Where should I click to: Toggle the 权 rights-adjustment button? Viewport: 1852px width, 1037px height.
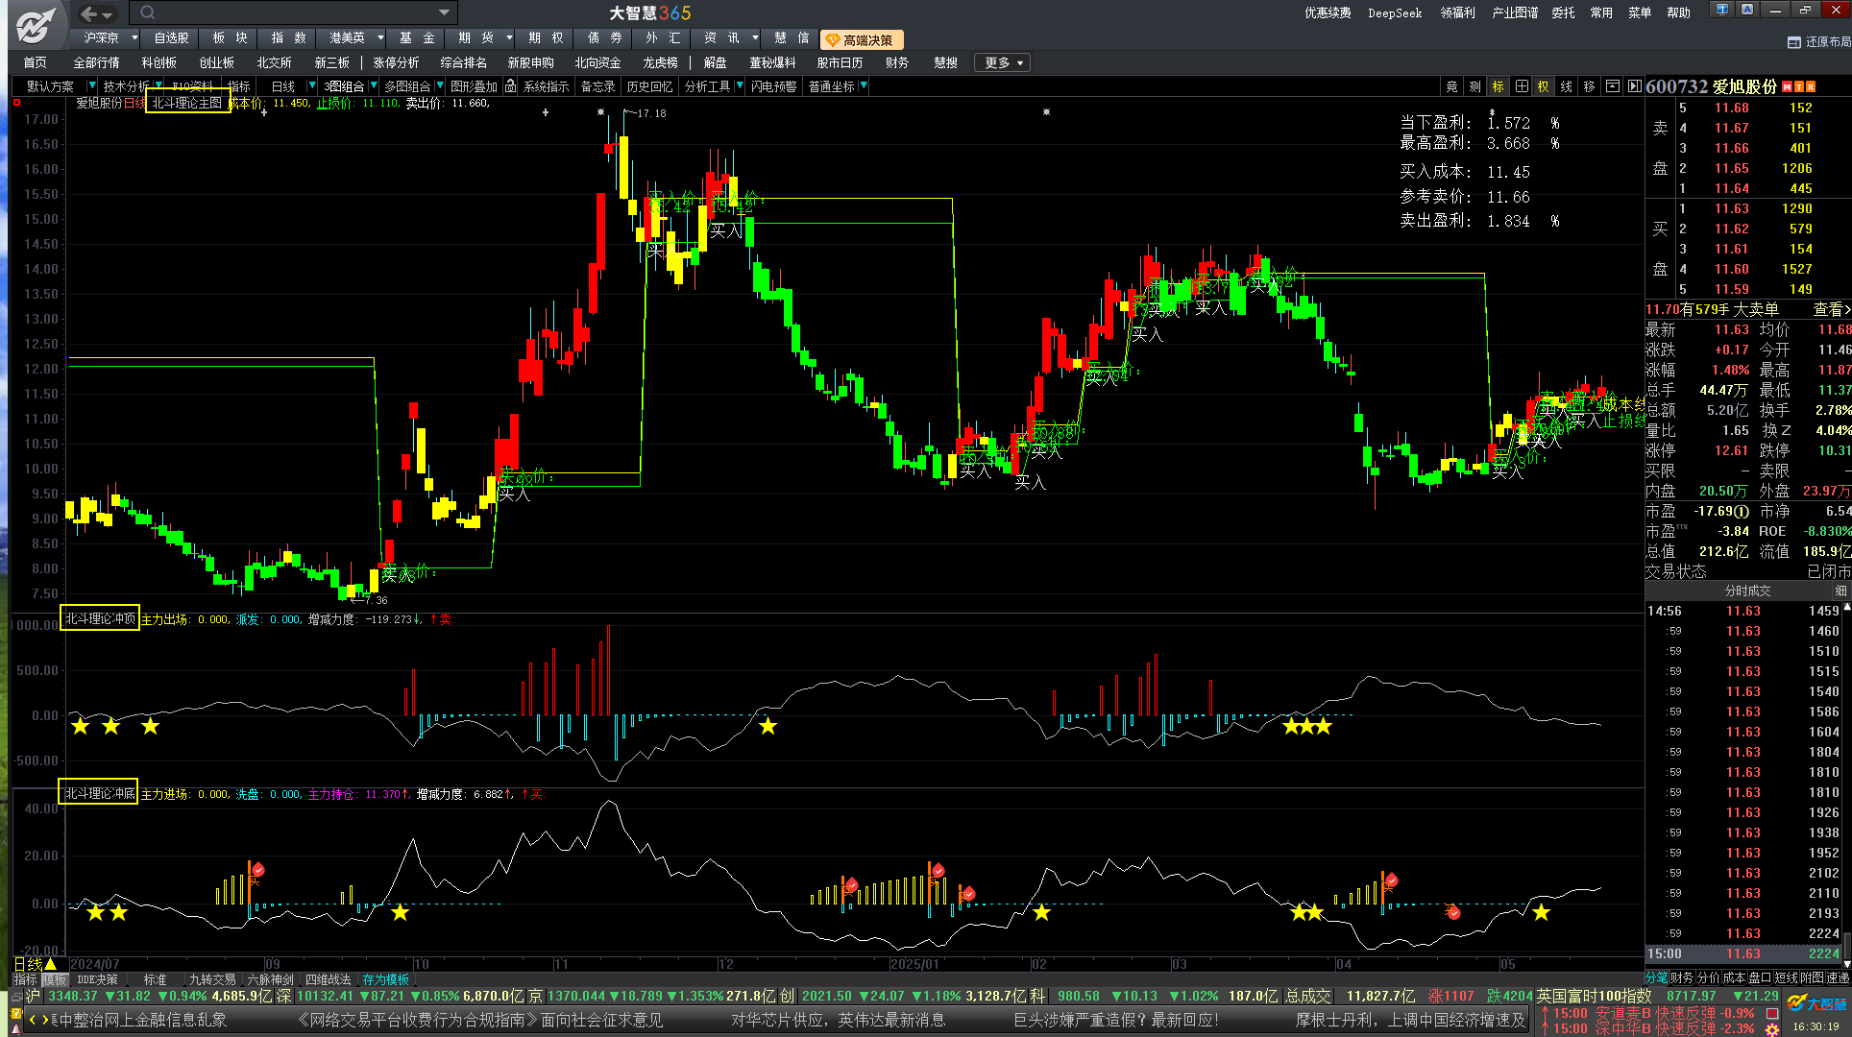1544,86
